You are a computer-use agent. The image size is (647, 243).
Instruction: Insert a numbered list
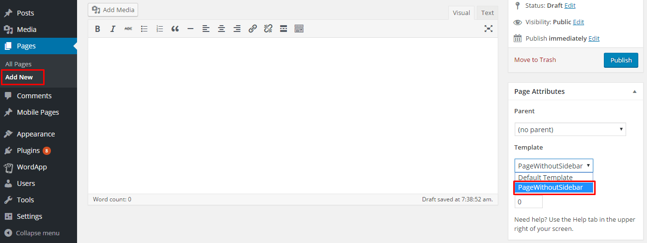pos(159,29)
